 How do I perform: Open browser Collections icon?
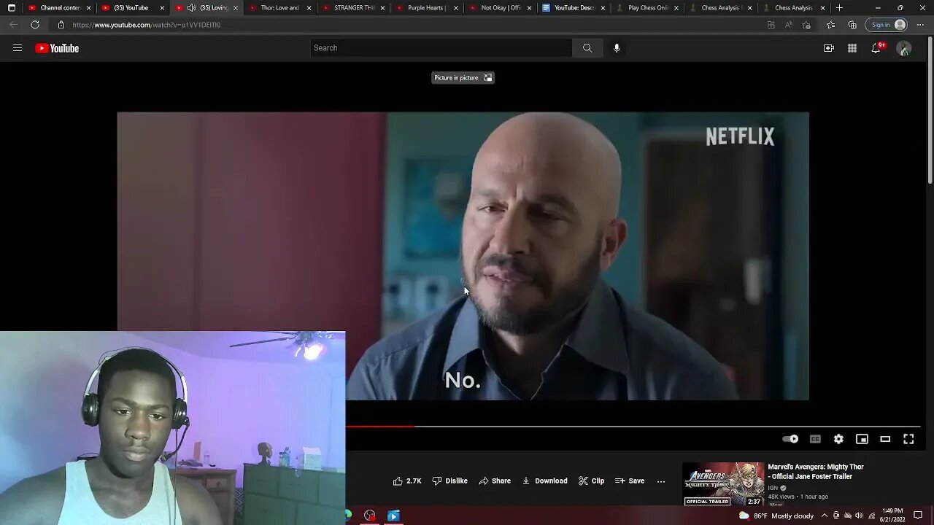coord(852,25)
